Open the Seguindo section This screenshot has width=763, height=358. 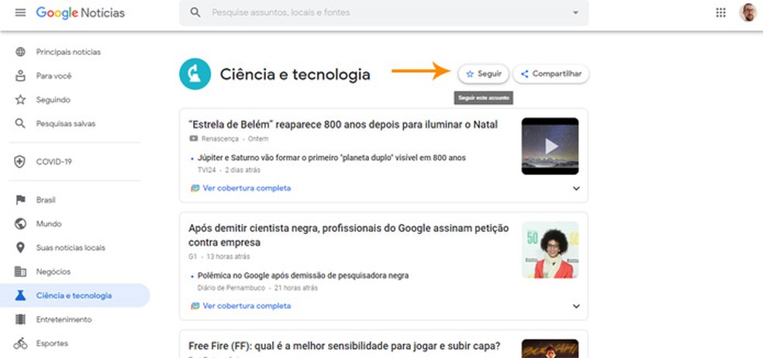[x=53, y=100]
